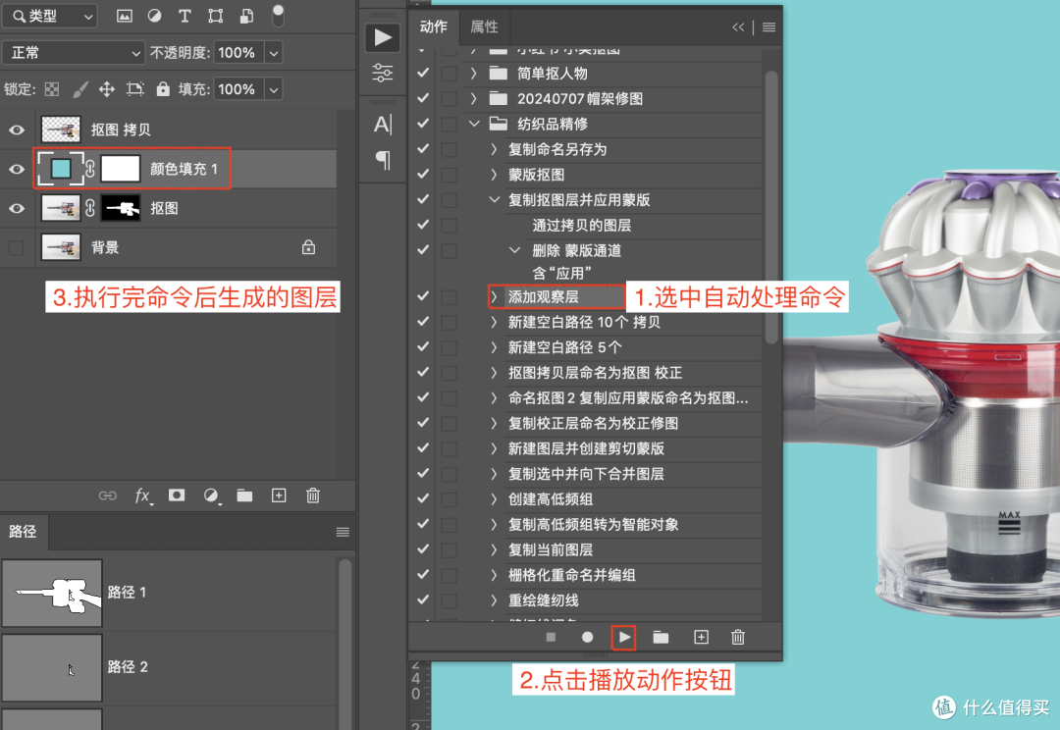Expand the 20240707 帽架修图 action set
1060x730 pixels.
(x=474, y=99)
